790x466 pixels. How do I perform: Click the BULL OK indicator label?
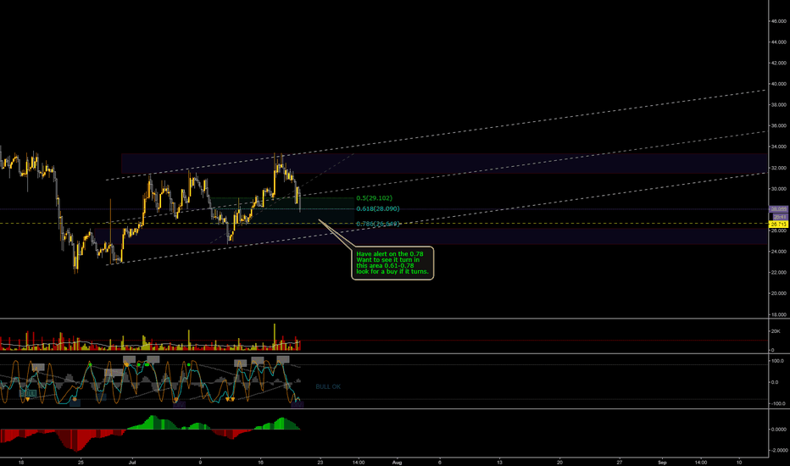click(x=328, y=387)
